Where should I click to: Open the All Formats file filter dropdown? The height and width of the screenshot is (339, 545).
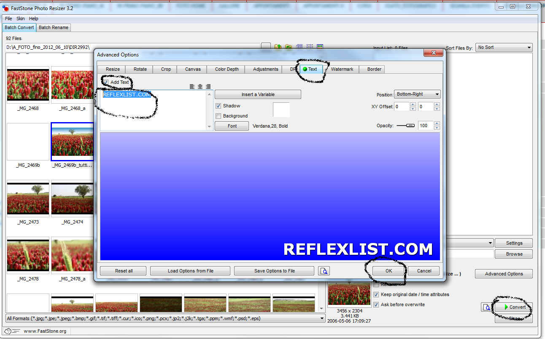click(165, 318)
